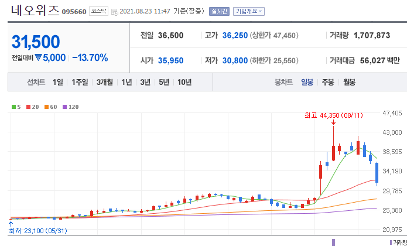407x246 pixels.
Task: Select the 일봉 daily candle chart
Action: 307,82
